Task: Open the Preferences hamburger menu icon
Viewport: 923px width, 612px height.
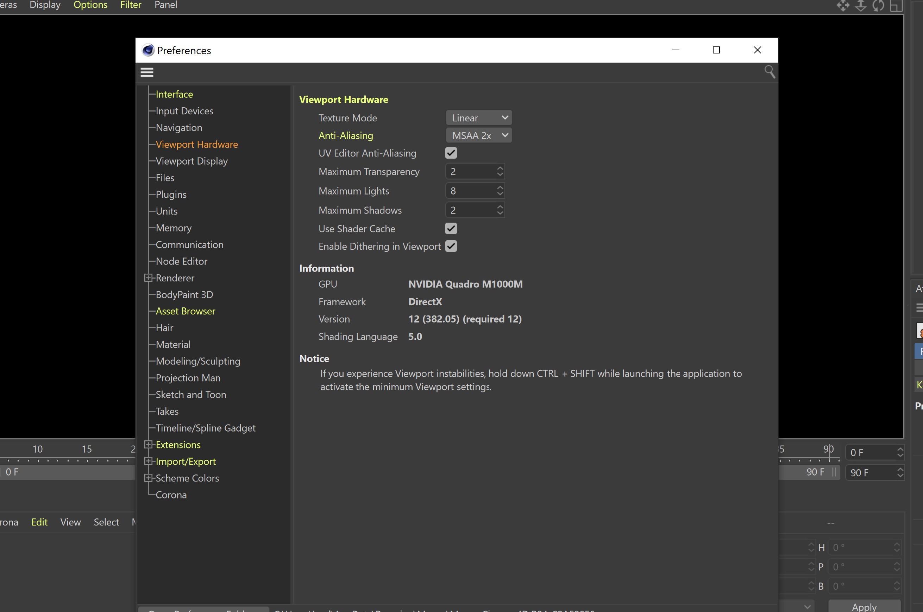Action: point(147,72)
